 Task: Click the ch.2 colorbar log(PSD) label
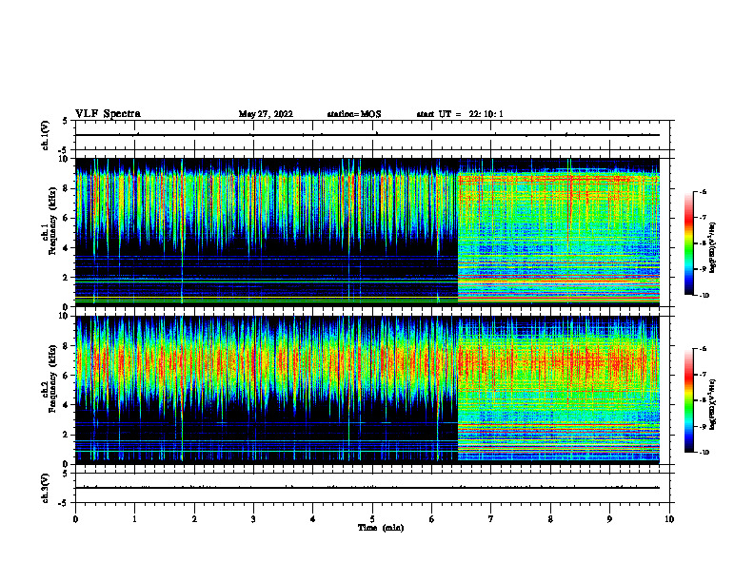click(x=713, y=404)
